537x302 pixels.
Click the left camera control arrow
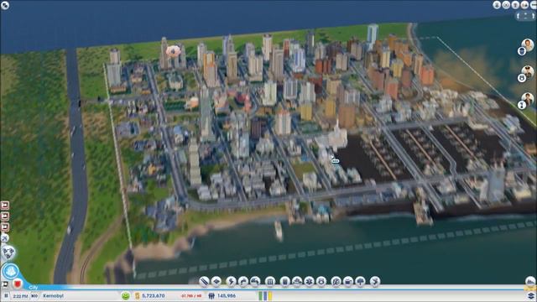[x=519, y=16]
